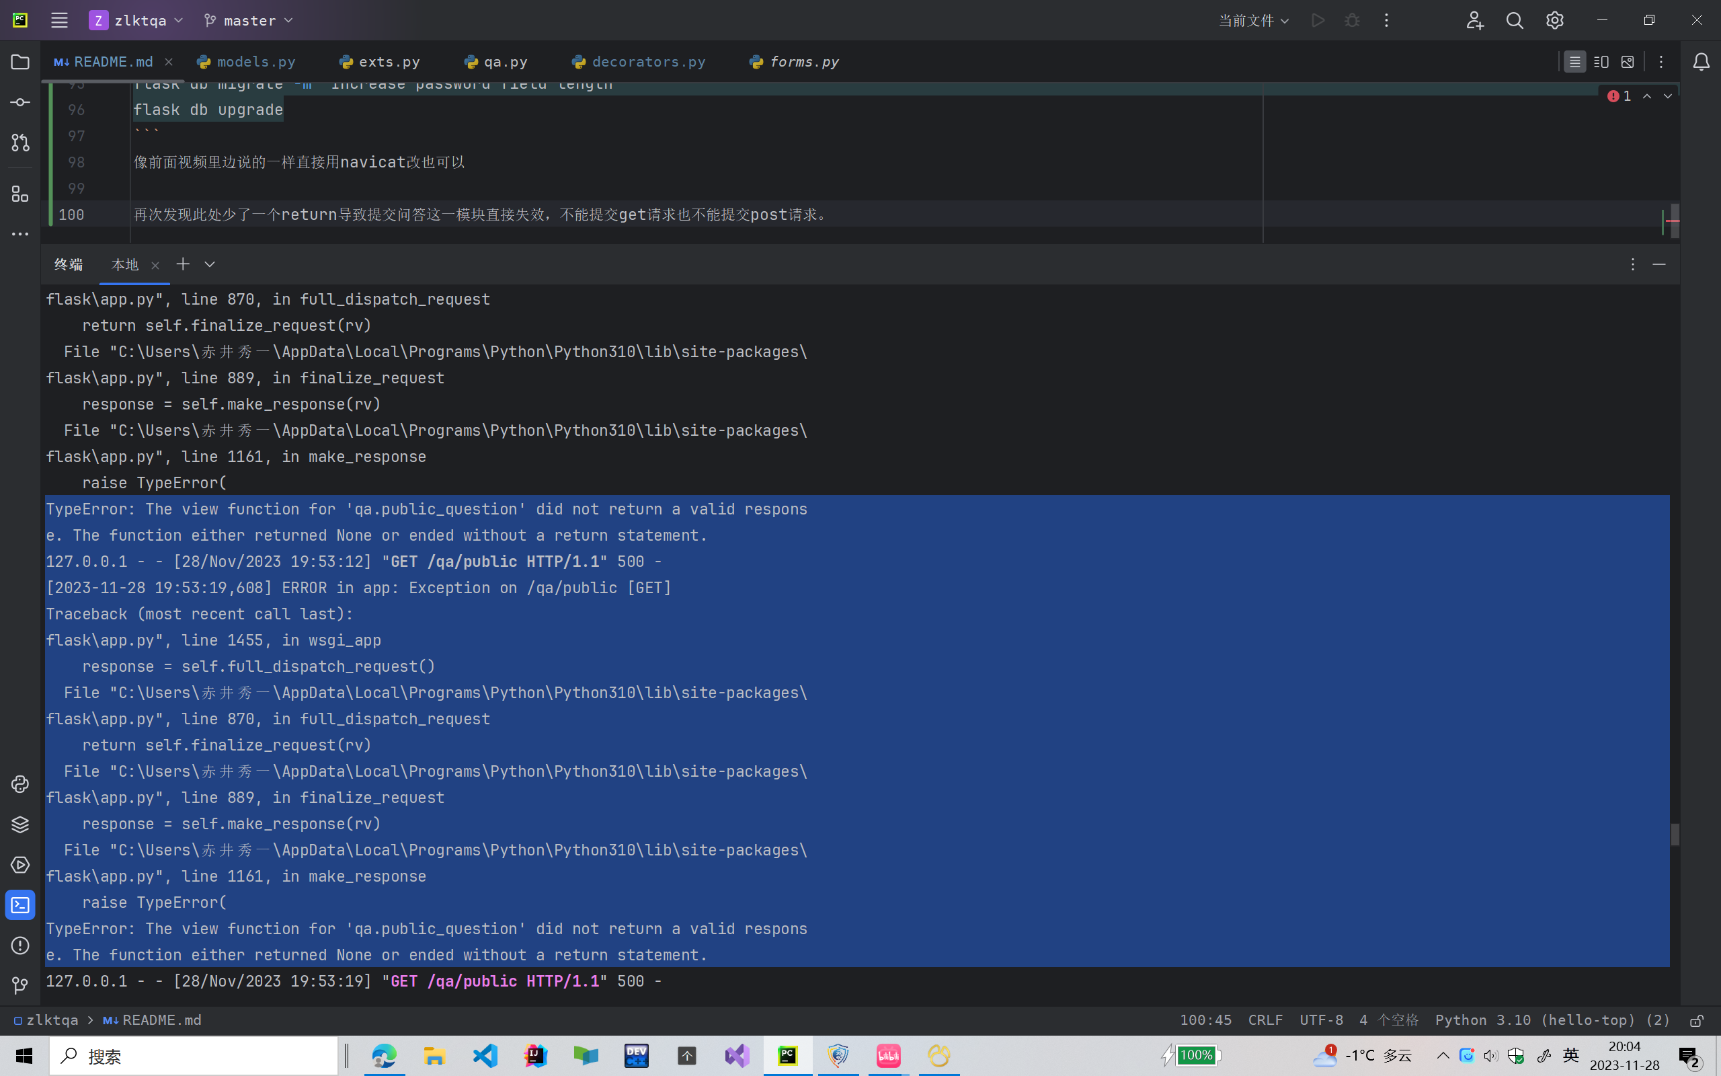Viewport: 1721px width, 1076px height.
Task: Click Python 3.10 interpreter in status bar
Action: (1552, 1020)
